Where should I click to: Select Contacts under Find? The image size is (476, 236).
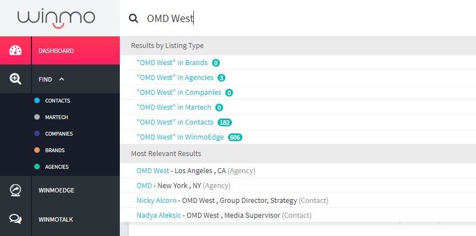[x=57, y=100]
